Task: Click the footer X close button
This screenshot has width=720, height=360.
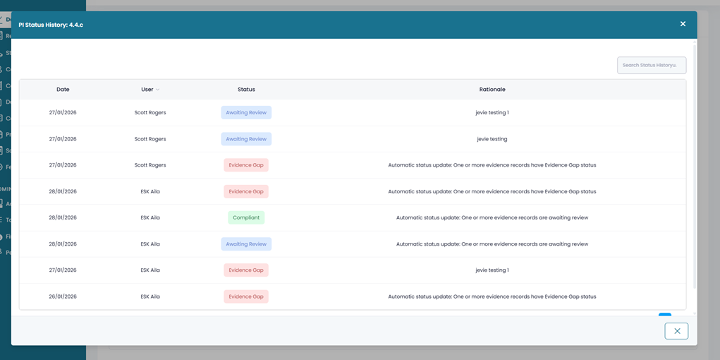Action: coord(676,331)
